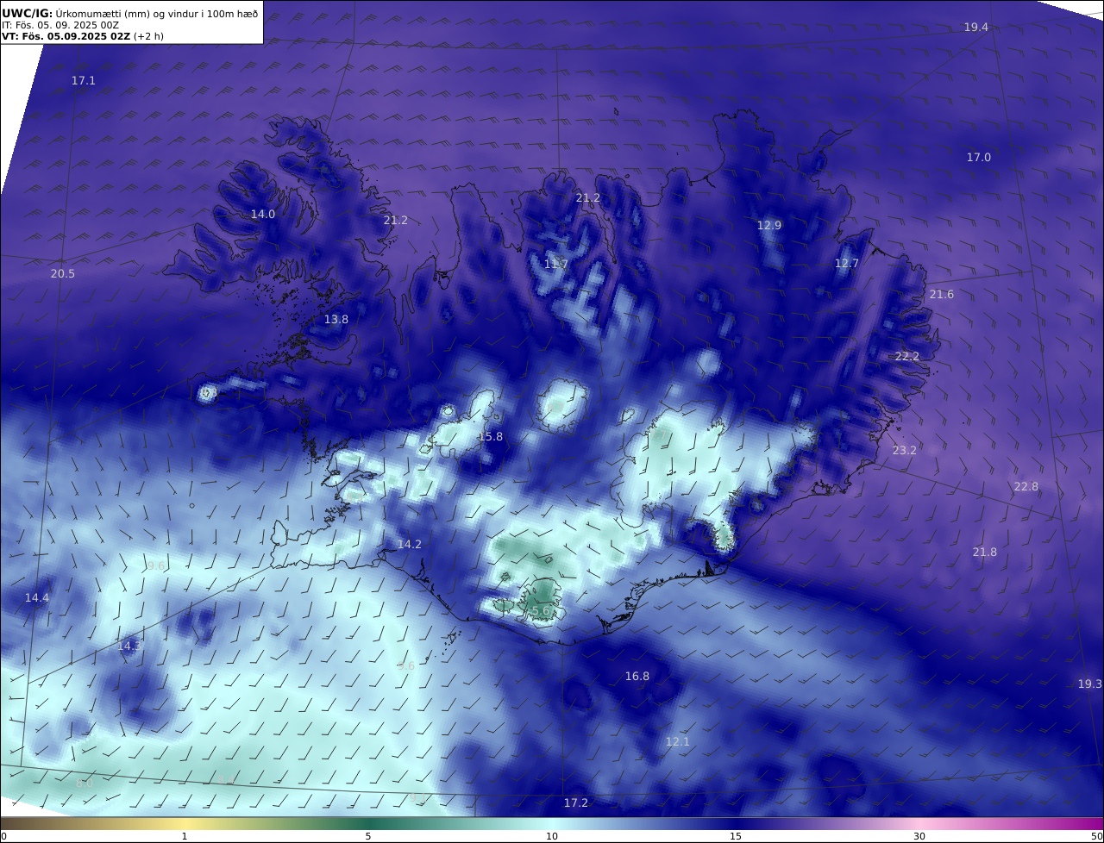Click the 17.0 value label on the map
1104x843 pixels.
pyautogui.click(x=979, y=158)
